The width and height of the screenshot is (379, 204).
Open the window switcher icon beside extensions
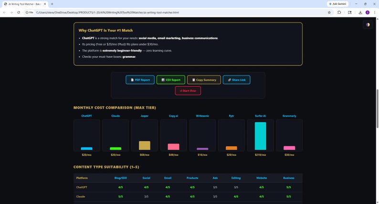(x=349, y=12)
